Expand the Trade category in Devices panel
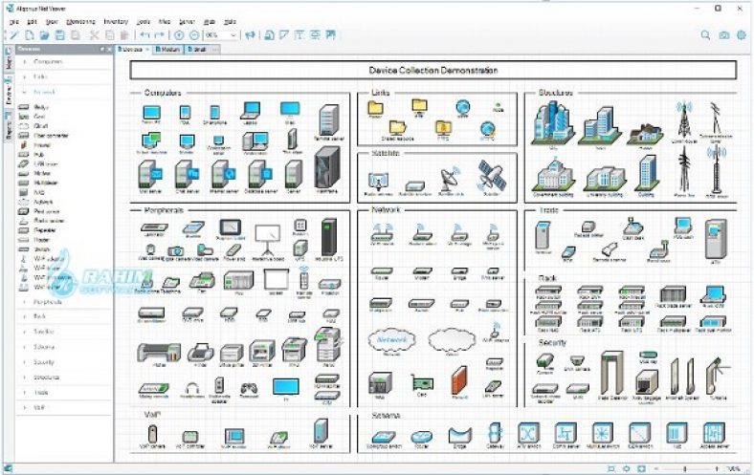The image size is (754, 475). point(25,393)
